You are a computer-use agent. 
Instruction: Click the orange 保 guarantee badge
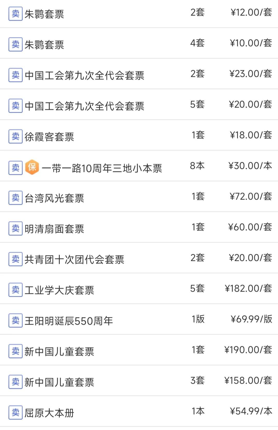tap(32, 167)
